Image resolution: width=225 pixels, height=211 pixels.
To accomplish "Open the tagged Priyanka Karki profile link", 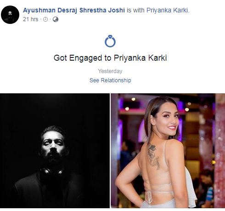I will point(167,10).
